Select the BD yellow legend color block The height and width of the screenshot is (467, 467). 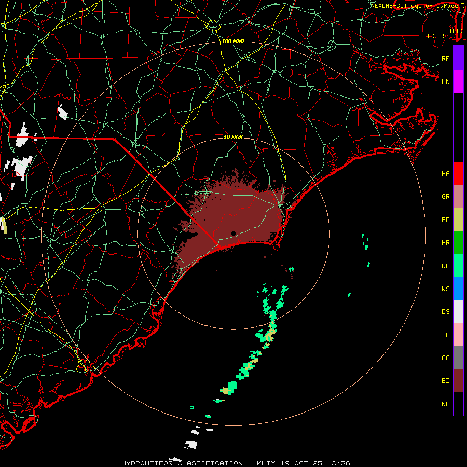pyautogui.click(x=458, y=220)
